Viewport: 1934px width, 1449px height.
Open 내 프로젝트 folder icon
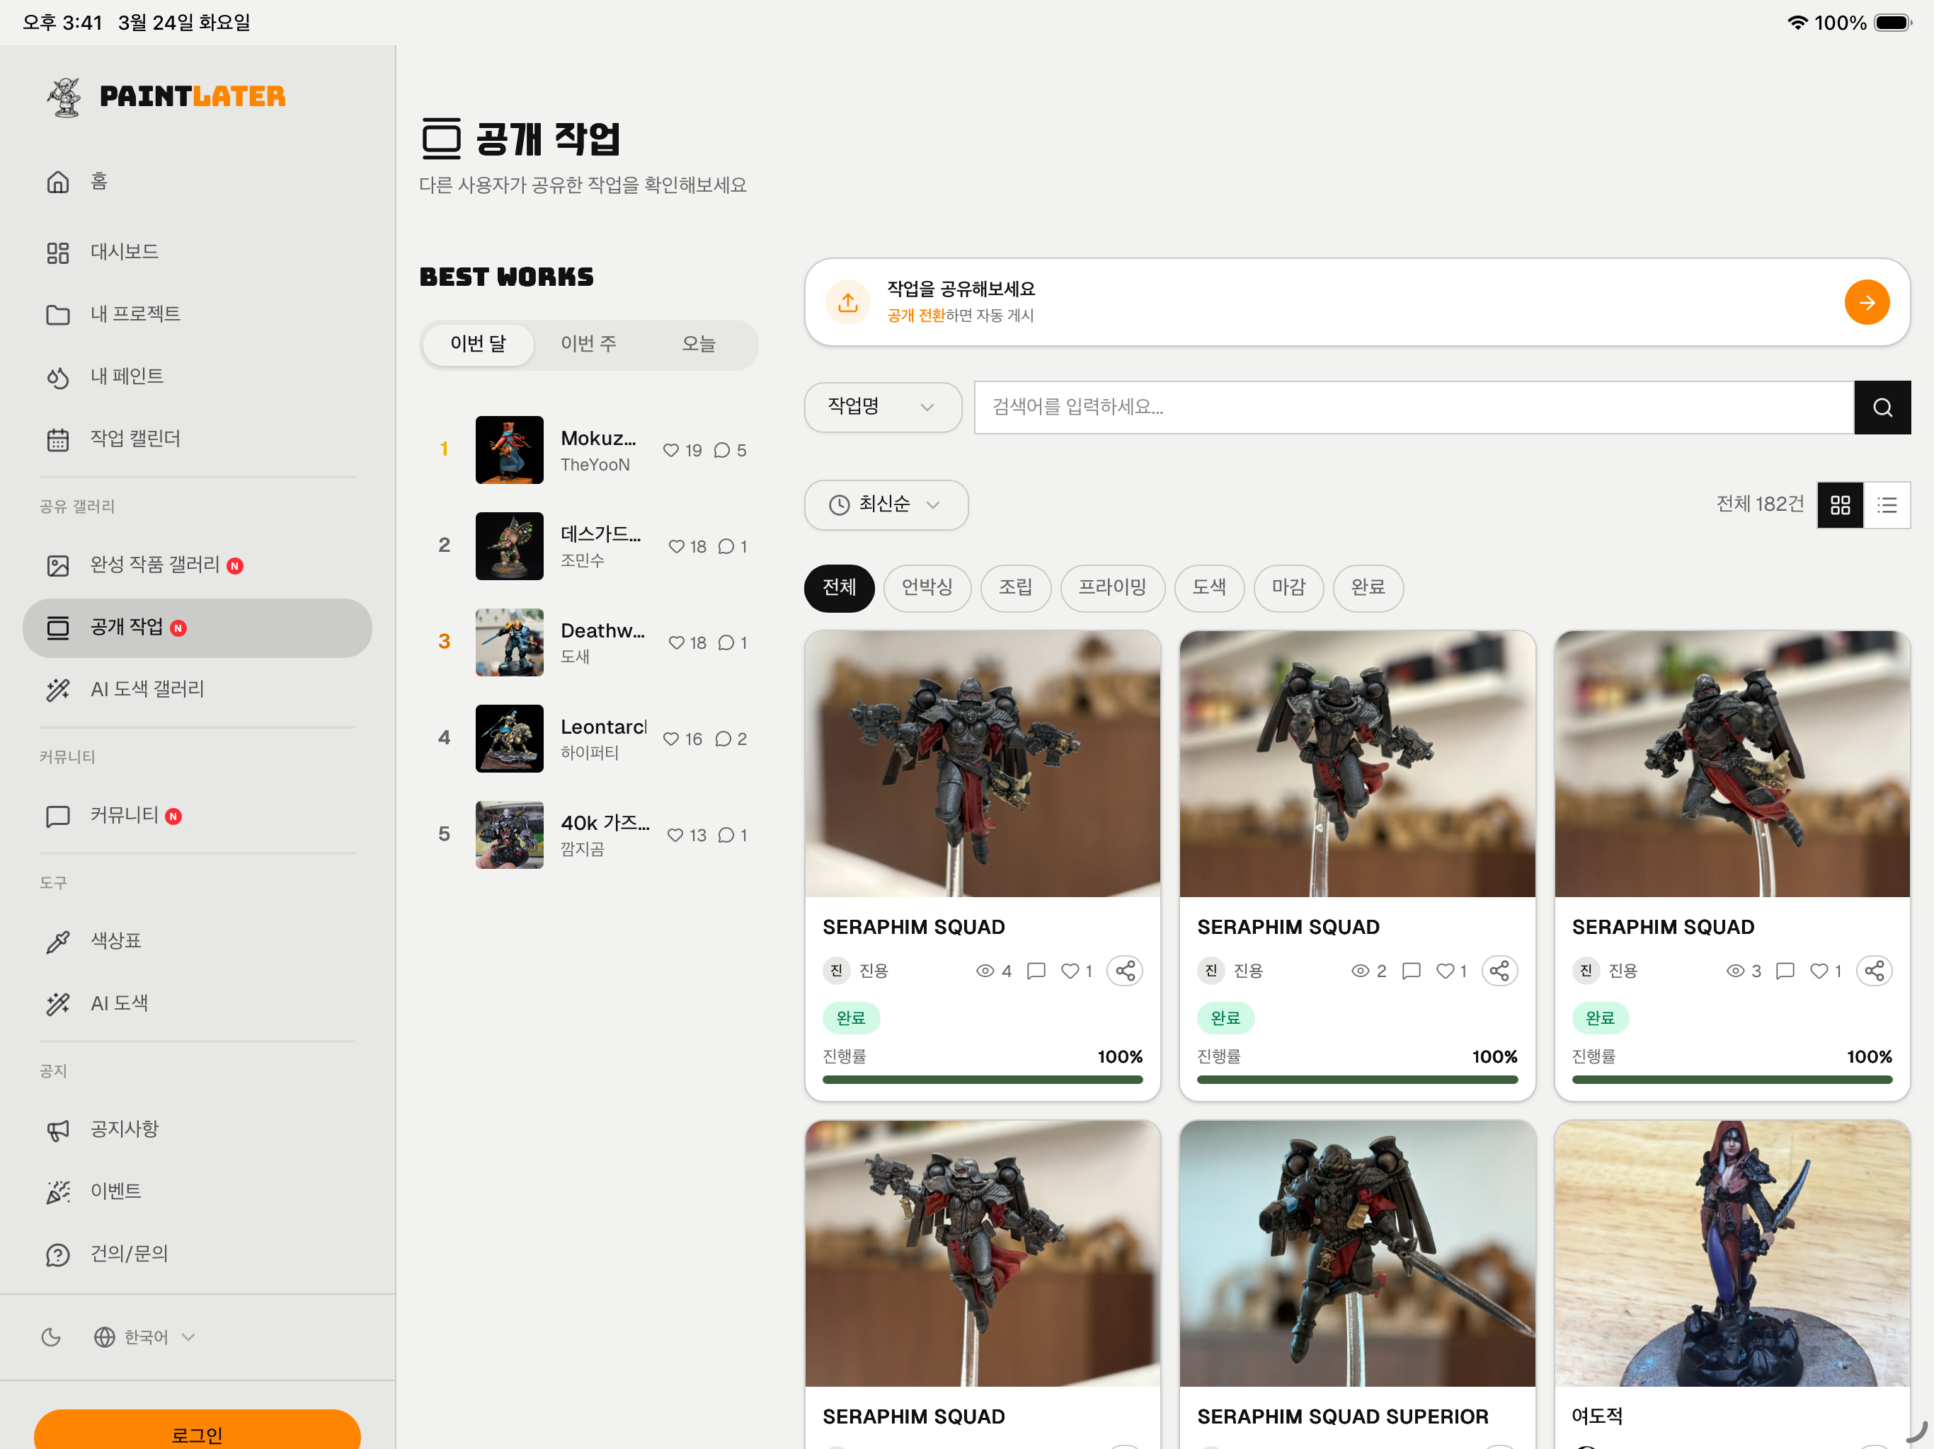click(58, 315)
